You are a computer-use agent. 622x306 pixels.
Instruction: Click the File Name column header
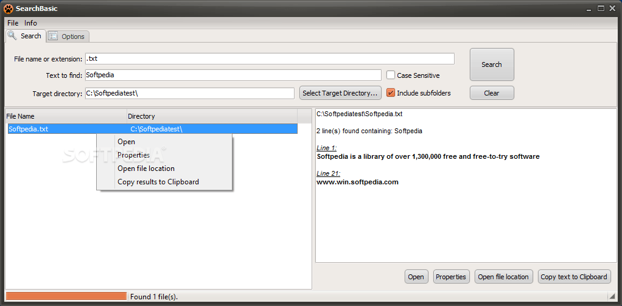tap(66, 116)
